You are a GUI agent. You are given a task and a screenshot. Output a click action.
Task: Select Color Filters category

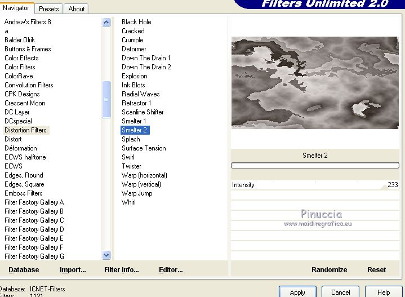[20, 67]
